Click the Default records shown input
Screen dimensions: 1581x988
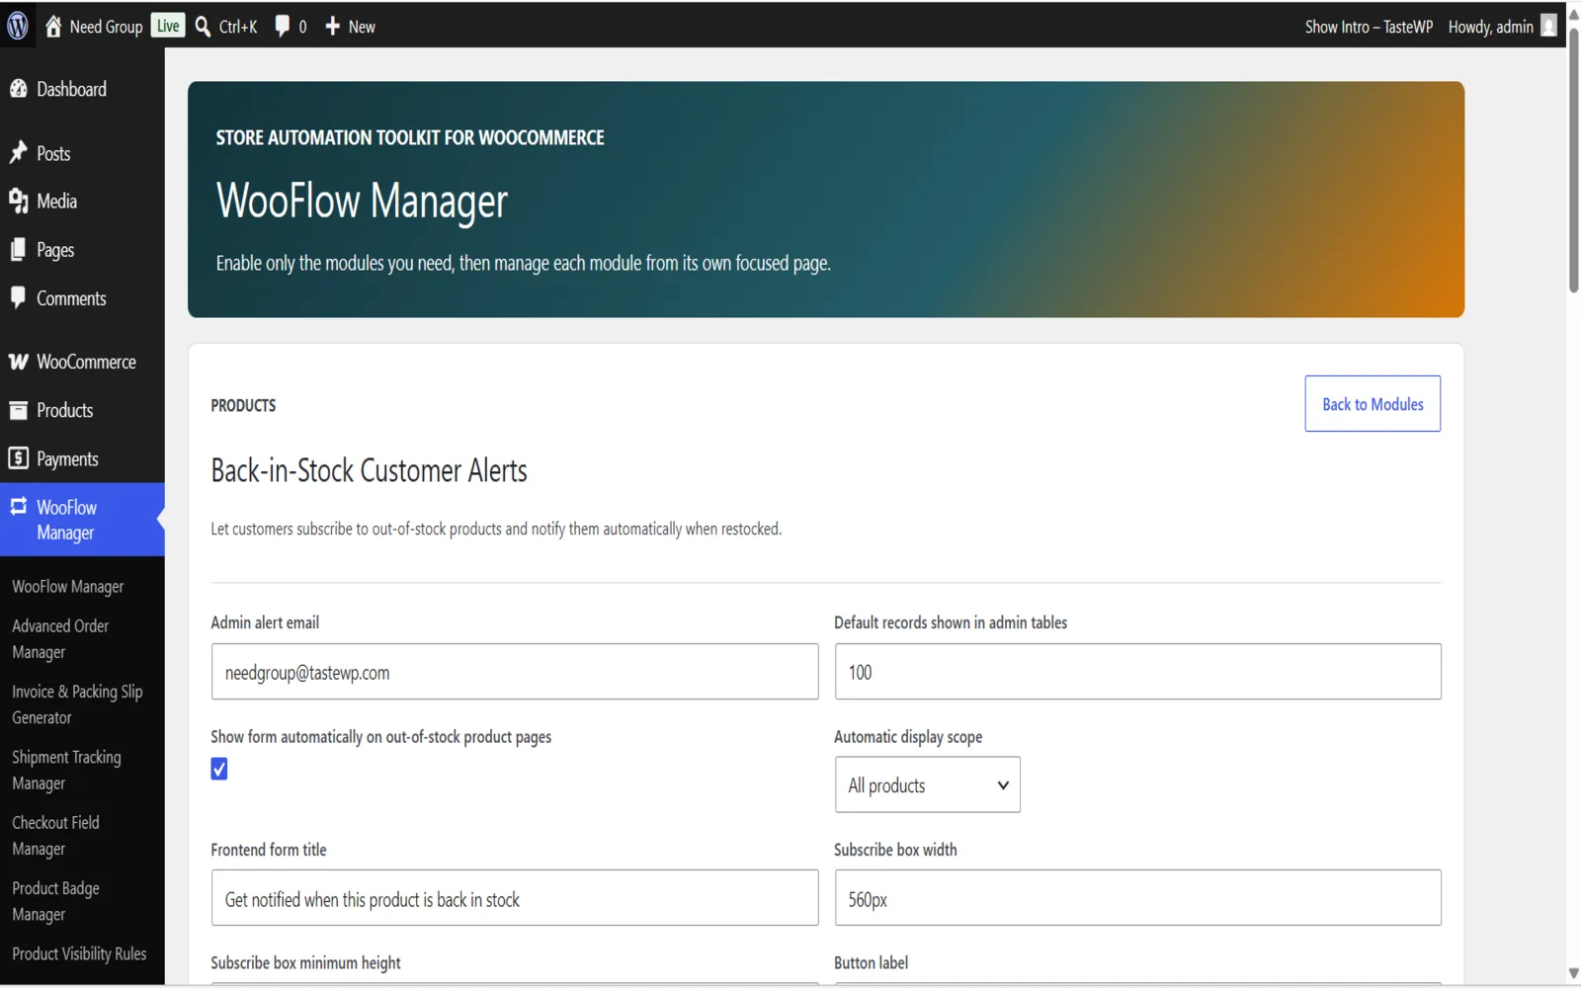1137,672
